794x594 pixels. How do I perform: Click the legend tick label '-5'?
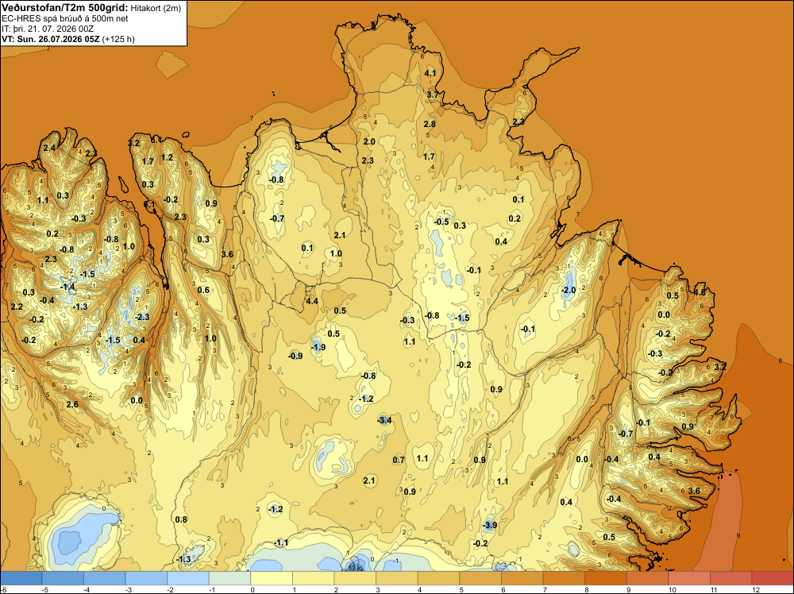click(x=47, y=589)
